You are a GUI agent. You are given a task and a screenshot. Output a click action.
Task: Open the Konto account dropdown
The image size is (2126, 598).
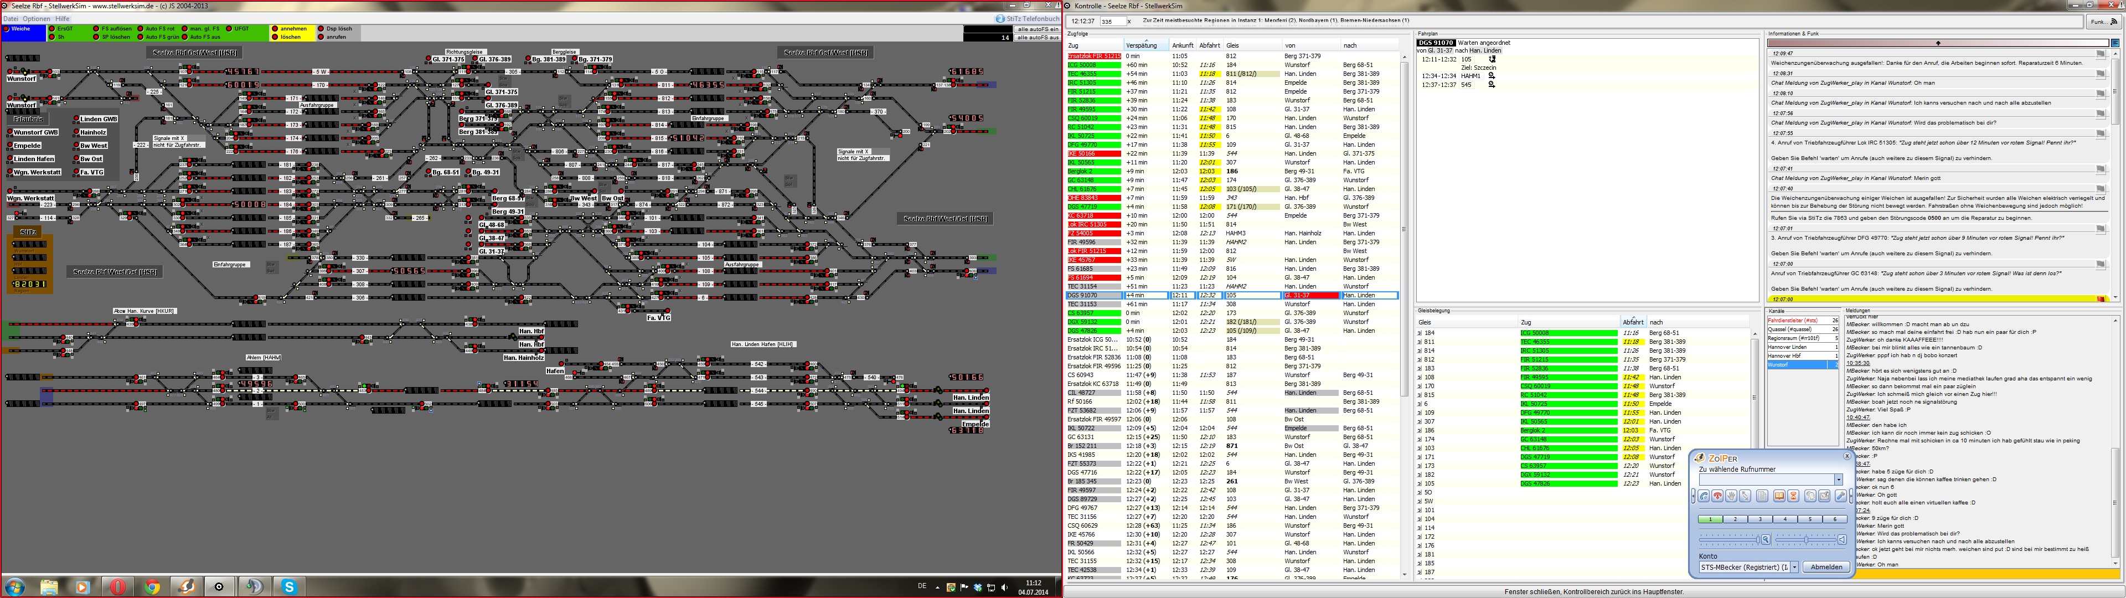pyautogui.click(x=1794, y=568)
